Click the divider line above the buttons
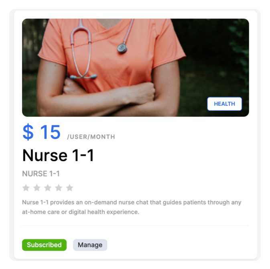This screenshot has width=270, height=269. [x=135, y=225]
